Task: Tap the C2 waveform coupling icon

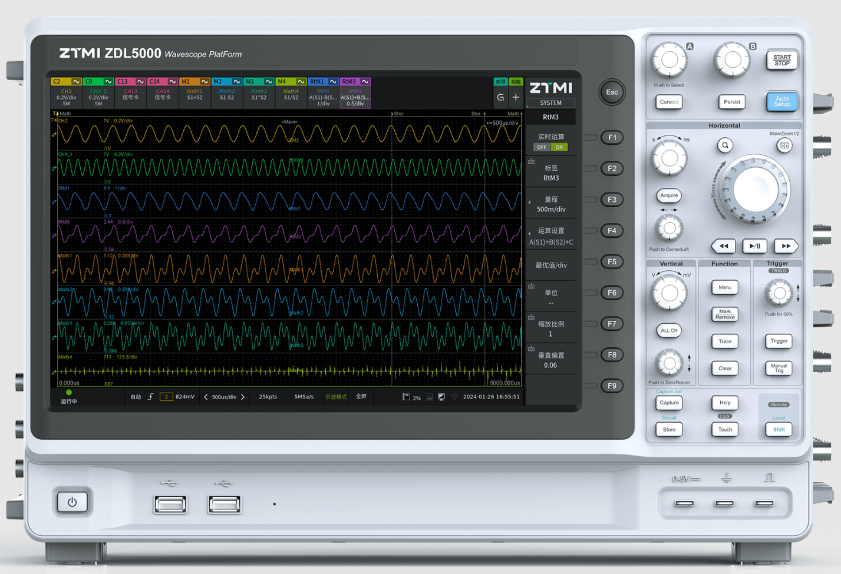Action: point(76,81)
